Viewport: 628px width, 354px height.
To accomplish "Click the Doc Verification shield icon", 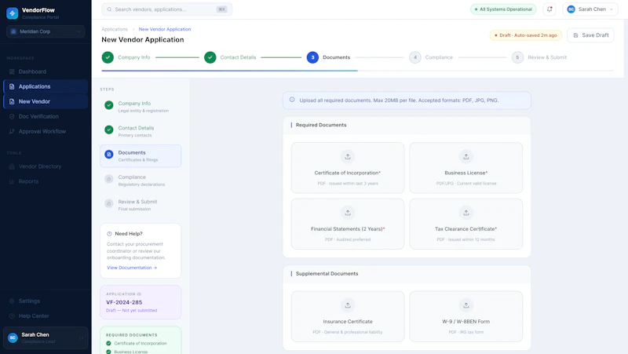I will click(x=12, y=116).
